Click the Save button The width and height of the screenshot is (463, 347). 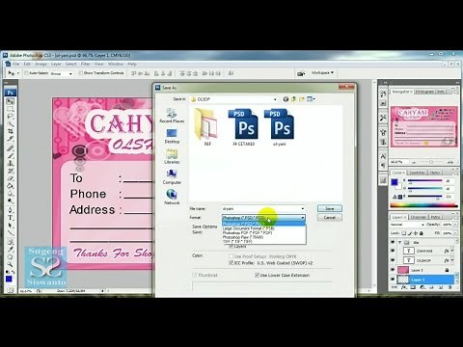[x=330, y=208]
